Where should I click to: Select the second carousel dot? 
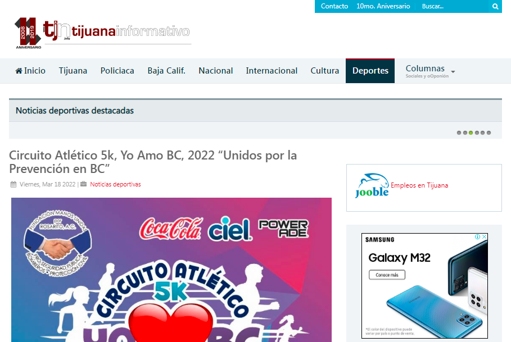coord(465,133)
